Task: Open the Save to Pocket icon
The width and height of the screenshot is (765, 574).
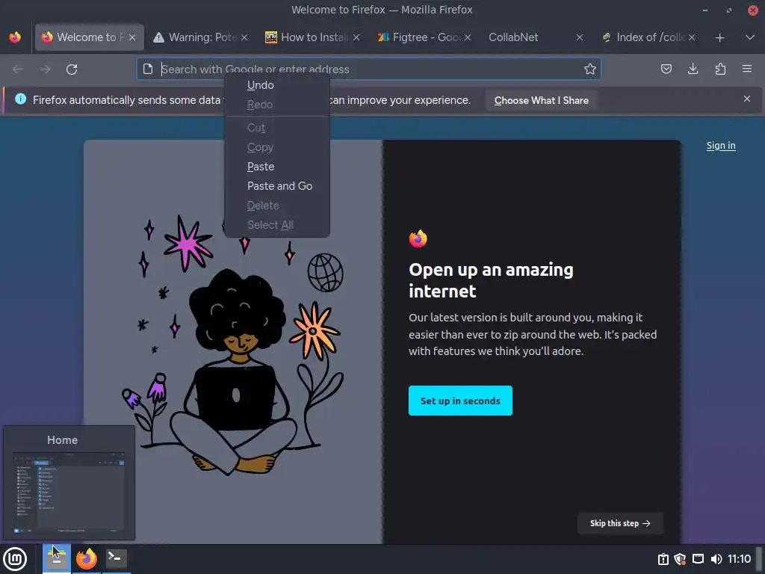Action: [x=666, y=69]
